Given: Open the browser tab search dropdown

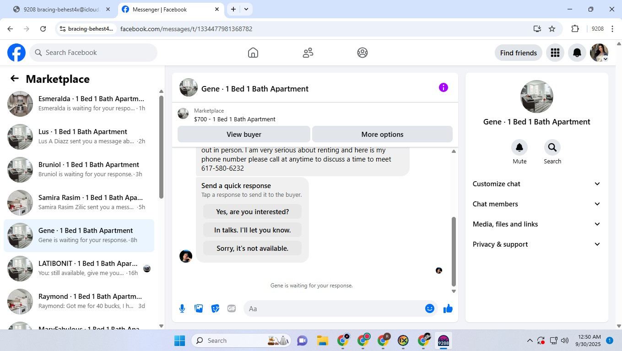Looking at the screenshot, I should tap(246, 9).
